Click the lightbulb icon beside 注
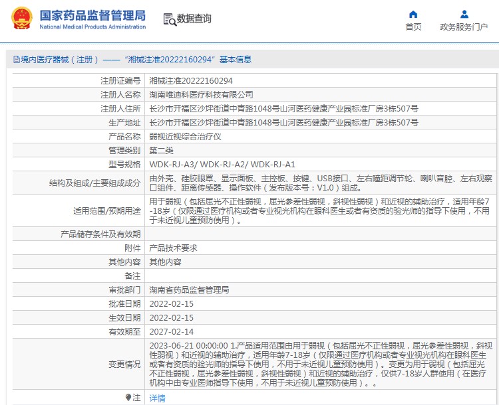This screenshot has height=405, width=499. (x=128, y=398)
